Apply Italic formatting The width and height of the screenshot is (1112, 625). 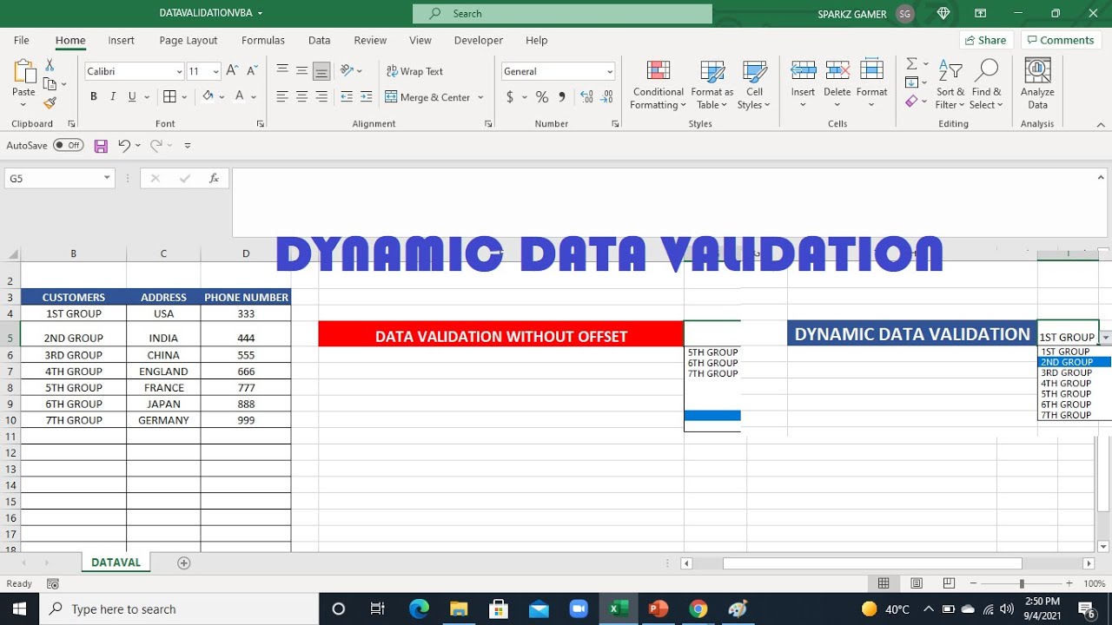click(x=113, y=97)
